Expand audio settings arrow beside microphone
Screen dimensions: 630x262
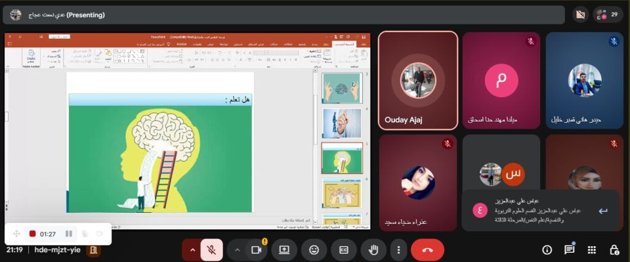[x=193, y=250]
